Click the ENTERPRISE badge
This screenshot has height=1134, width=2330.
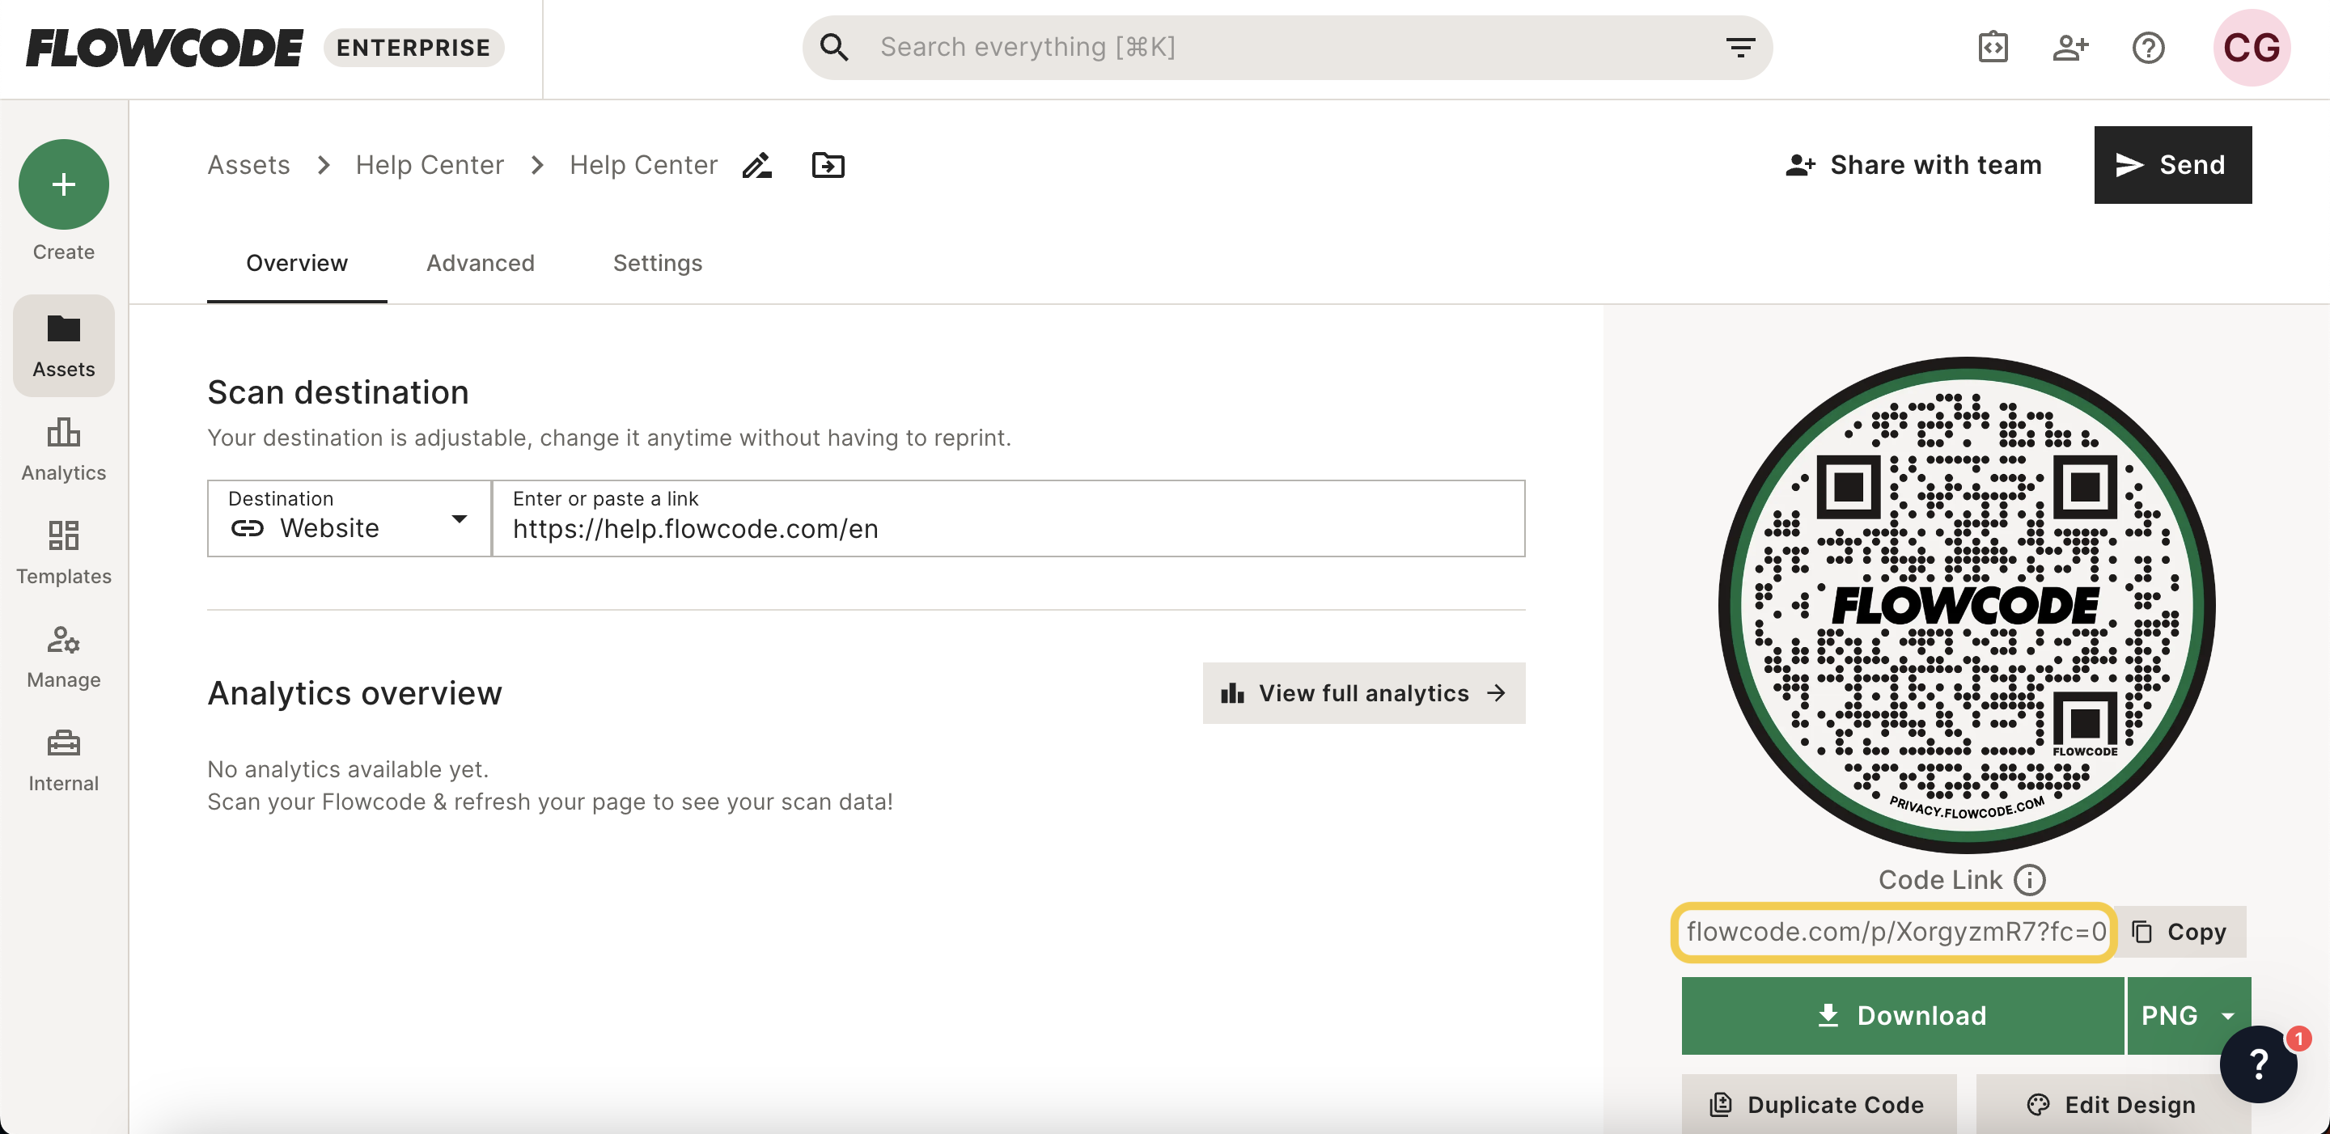coord(413,48)
